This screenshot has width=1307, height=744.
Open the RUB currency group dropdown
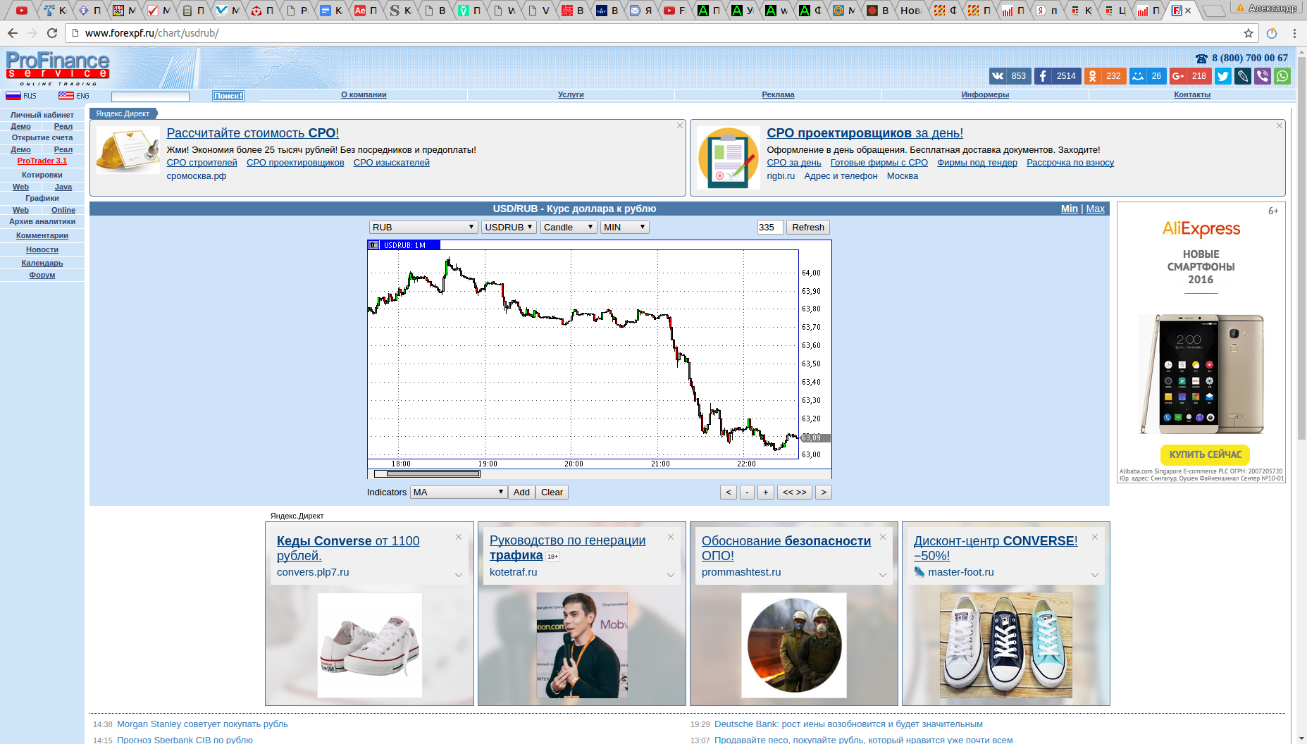423,228
